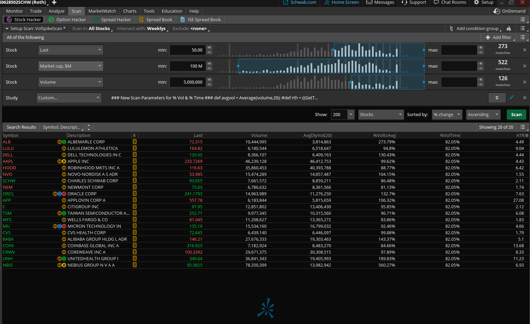Open the % change sort dropdown

tap(447, 115)
